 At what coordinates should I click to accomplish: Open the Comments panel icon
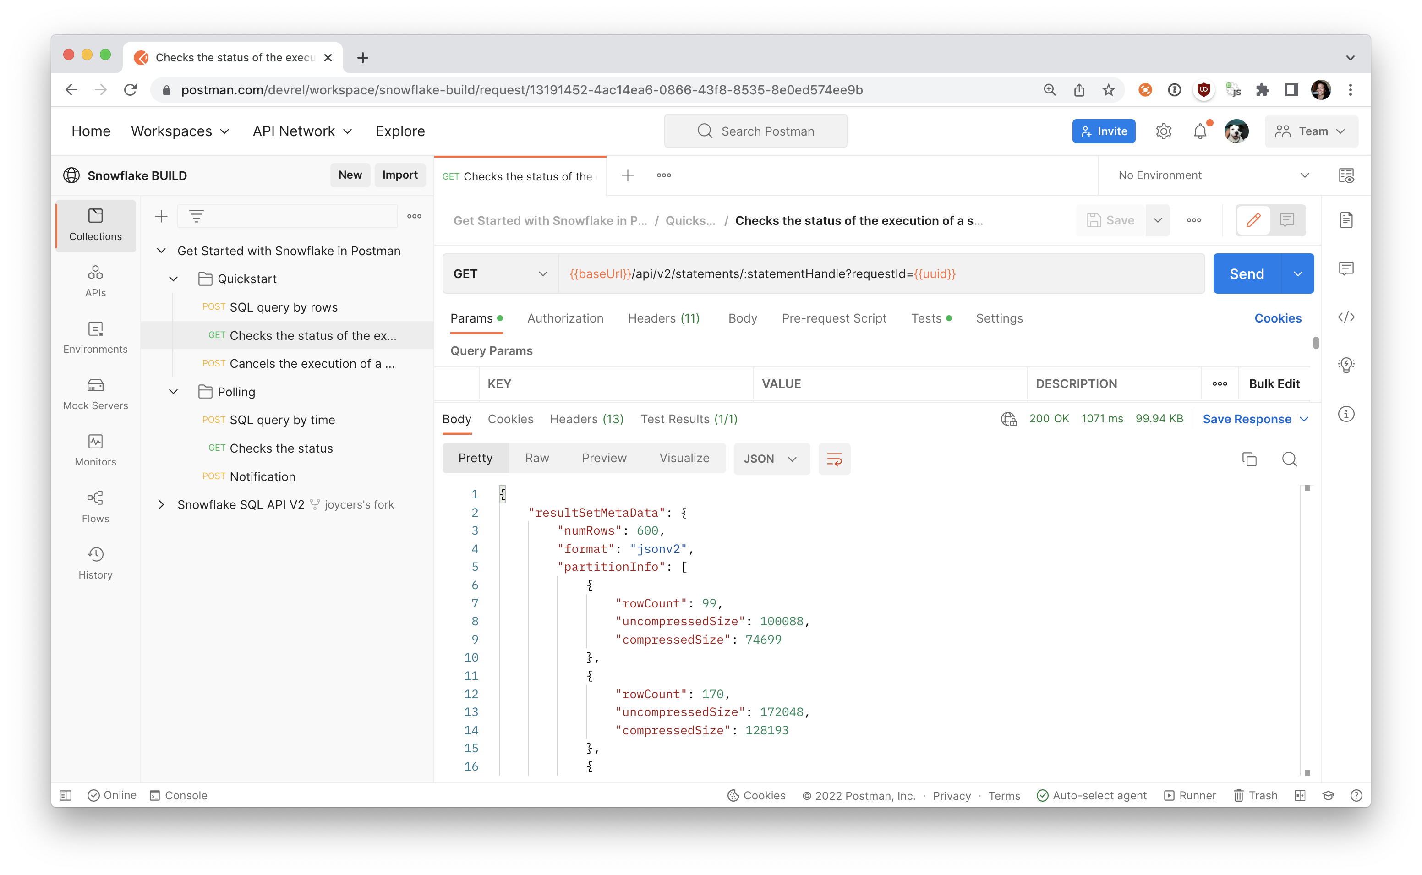1347,268
